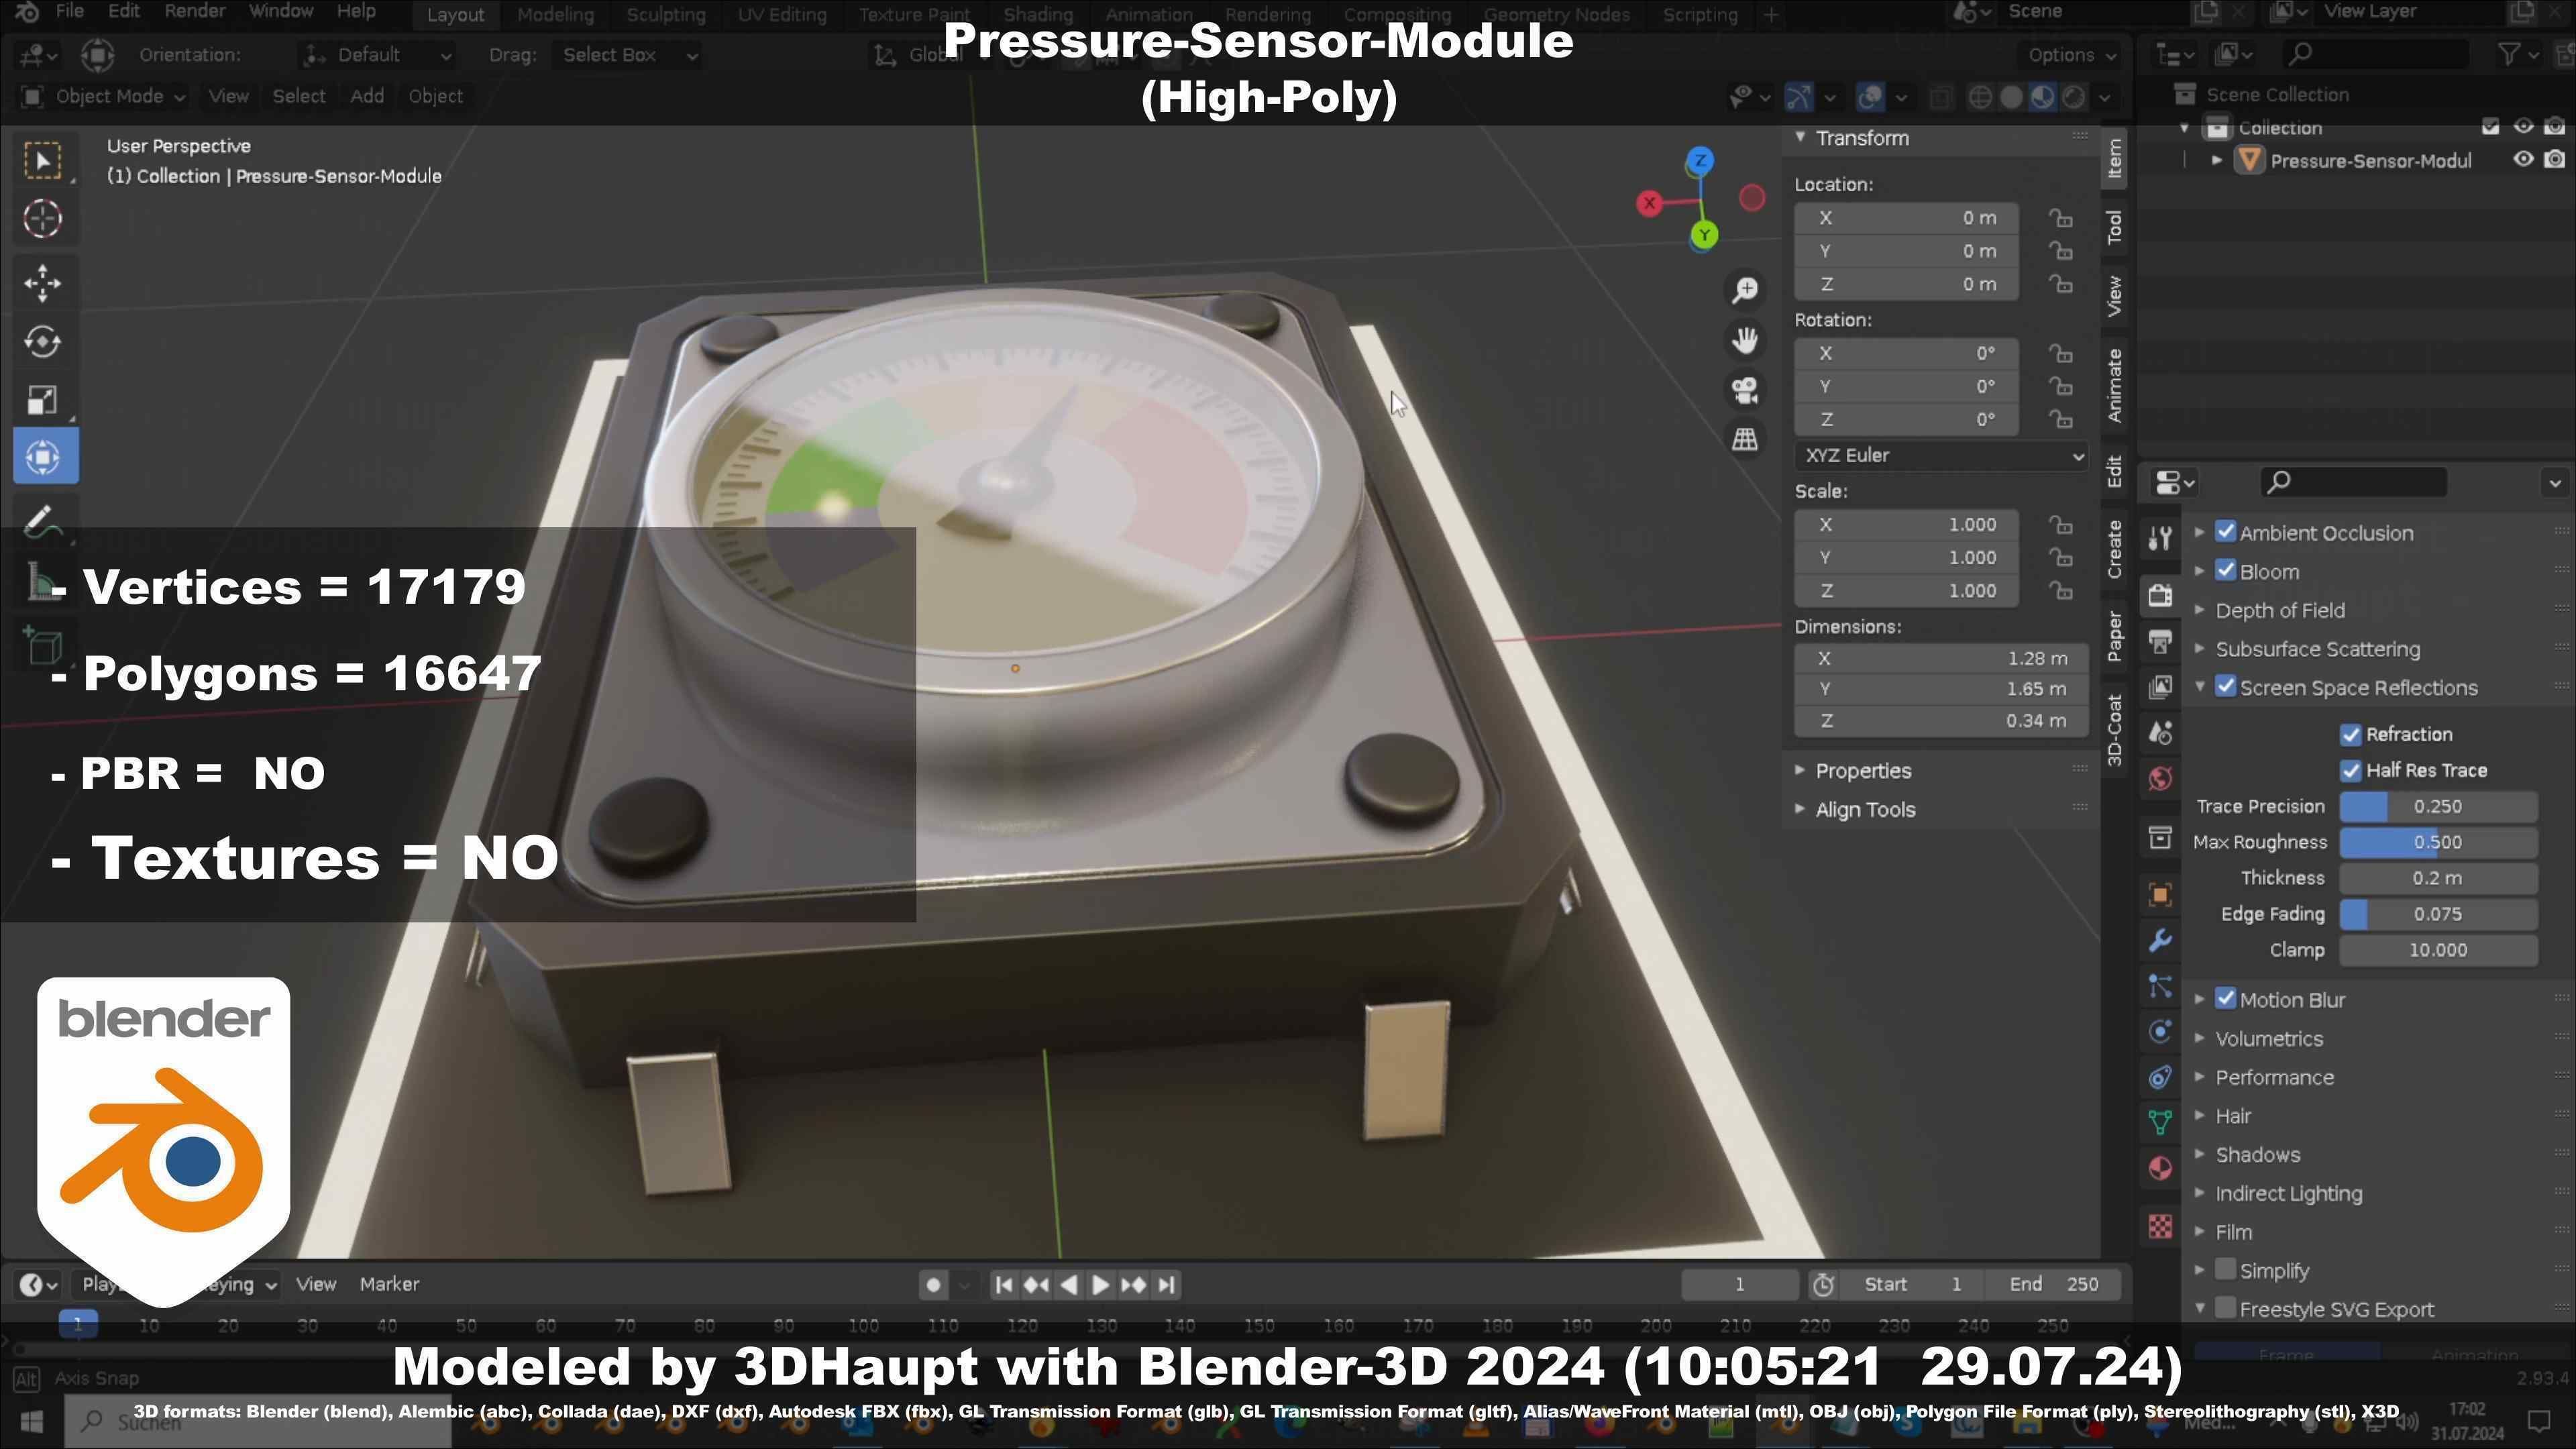Screen dimensions: 2576x1449
Task: Open the XYZ Euler rotation mode dropdown
Action: (x=1941, y=456)
